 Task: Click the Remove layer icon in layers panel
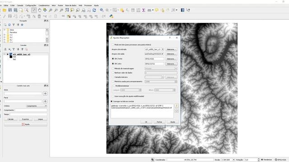click(x=26, y=49)
